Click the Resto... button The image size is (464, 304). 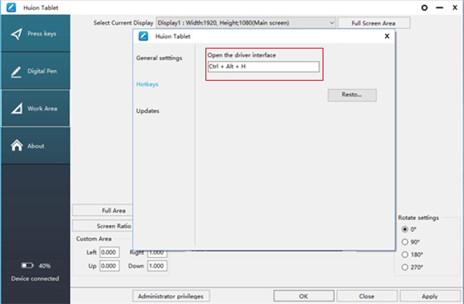(x=352, y=95)
